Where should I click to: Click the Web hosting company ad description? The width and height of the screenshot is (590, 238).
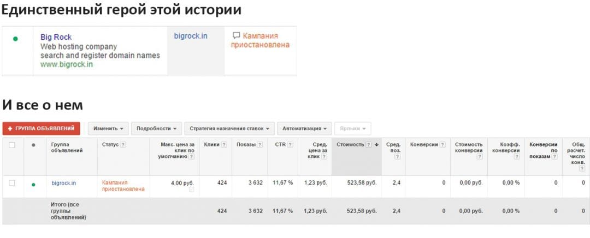[79, 47]
